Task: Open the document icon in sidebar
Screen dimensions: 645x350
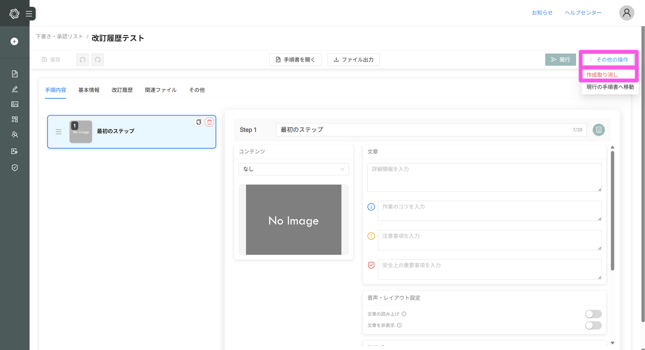Action: [x=15, y=74]
